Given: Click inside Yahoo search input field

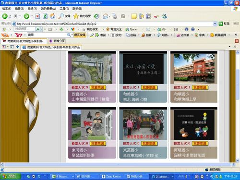Looking at the screenshot, I should 48,35.
